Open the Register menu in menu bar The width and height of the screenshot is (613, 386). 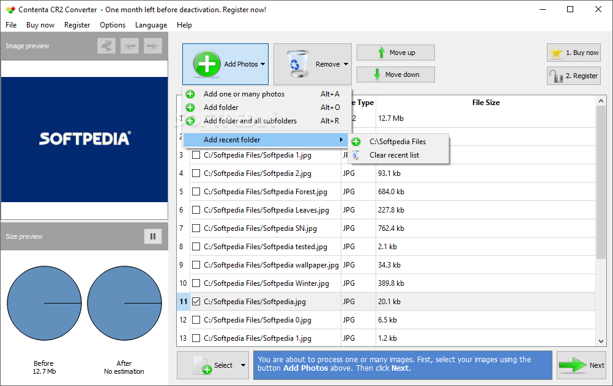(x=77, y=25)
